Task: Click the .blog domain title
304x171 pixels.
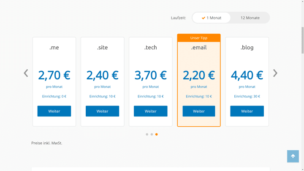Action: point(247,47)
